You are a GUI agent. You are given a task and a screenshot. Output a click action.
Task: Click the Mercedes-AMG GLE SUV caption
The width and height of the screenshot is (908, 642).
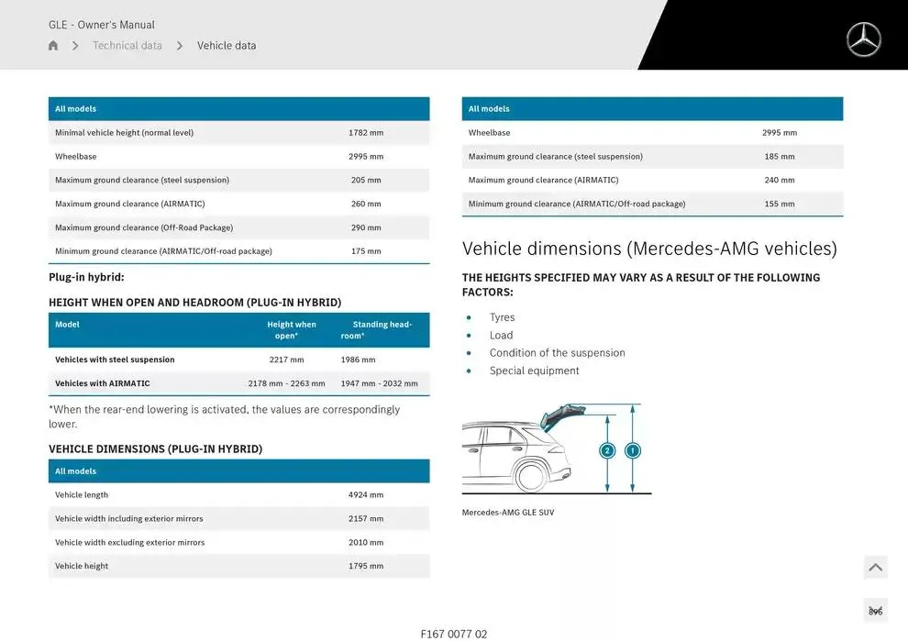pos(508,513)
